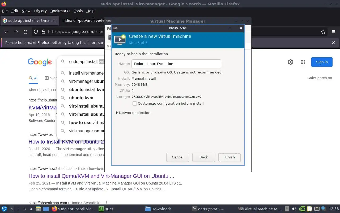340x213 pixels.
Task: Select the All search results tab
Action: click(34, 78)
